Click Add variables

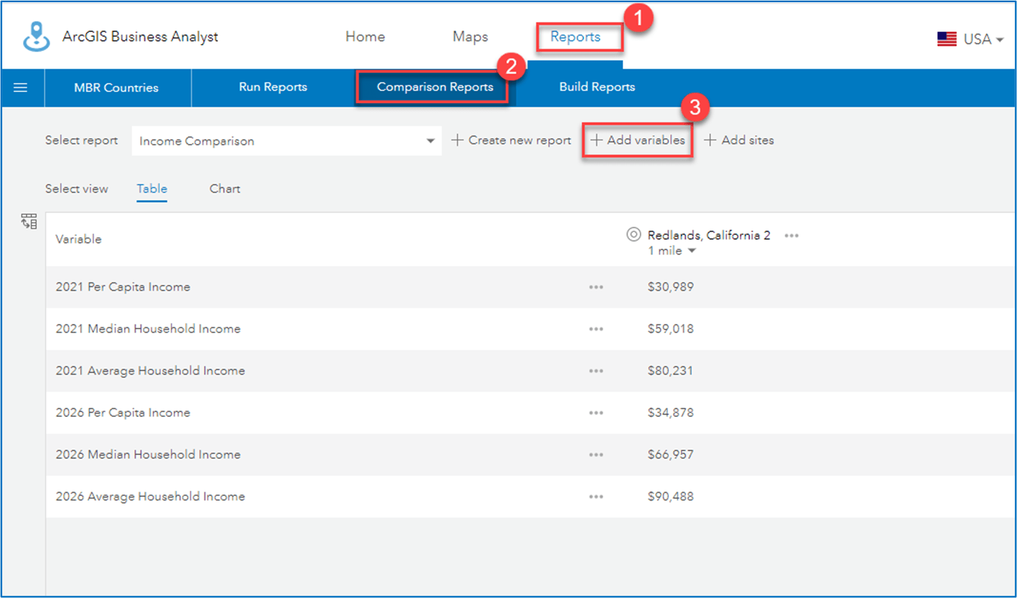pos(637,140)
